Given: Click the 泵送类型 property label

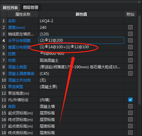Looking at the screenshot, I should pyautogui.click(x=16, y=87).
